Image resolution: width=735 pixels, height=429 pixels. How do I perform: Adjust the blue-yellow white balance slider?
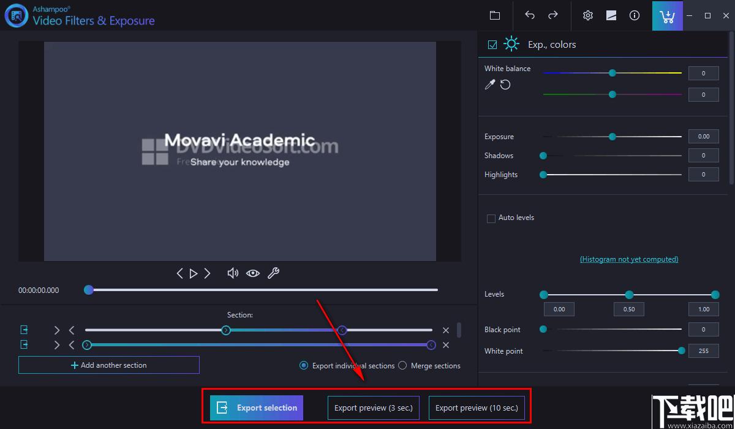point(612,73)
